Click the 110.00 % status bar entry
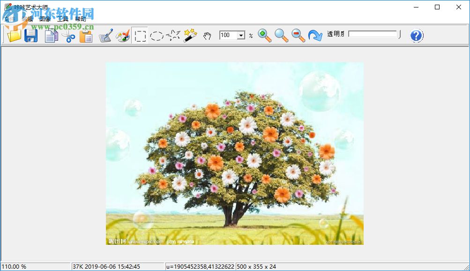Image resolution: width=470 pixels, height=271 pixels. tap(14, 266)
